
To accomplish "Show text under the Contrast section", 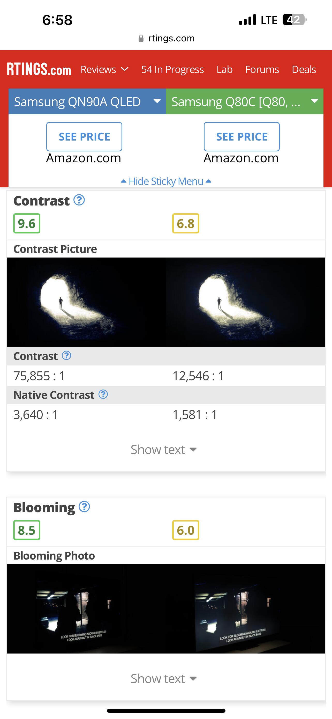I will 164,449.
